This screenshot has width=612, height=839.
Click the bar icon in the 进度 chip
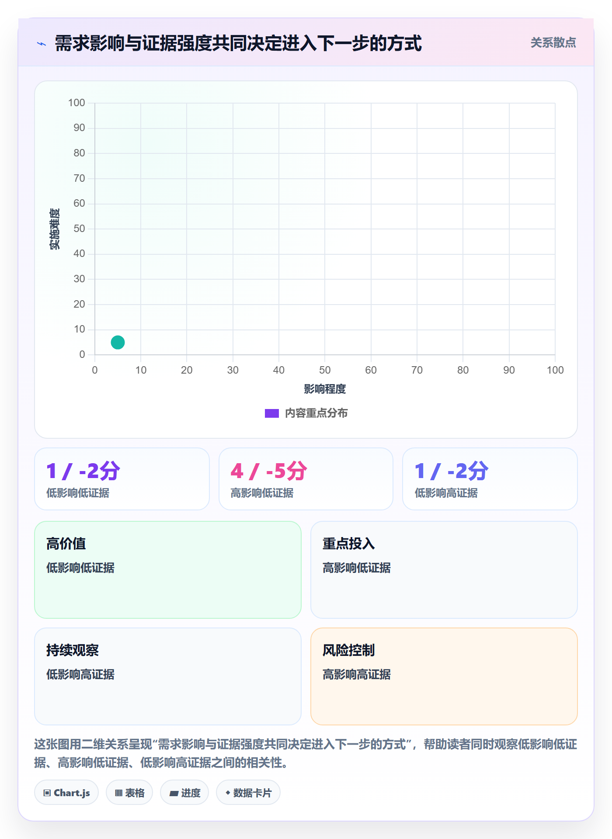[174, 794]
